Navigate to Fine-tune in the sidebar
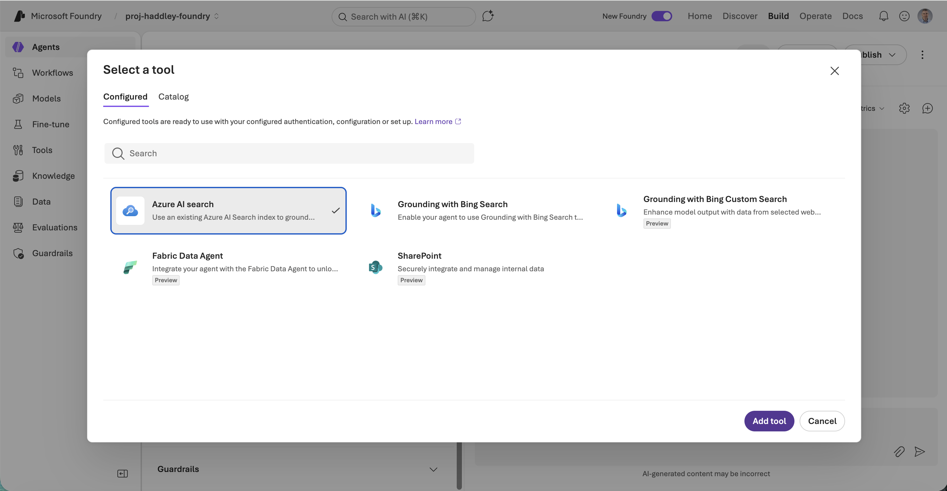This screenshot has width=947, height=491. pos(50,124)
